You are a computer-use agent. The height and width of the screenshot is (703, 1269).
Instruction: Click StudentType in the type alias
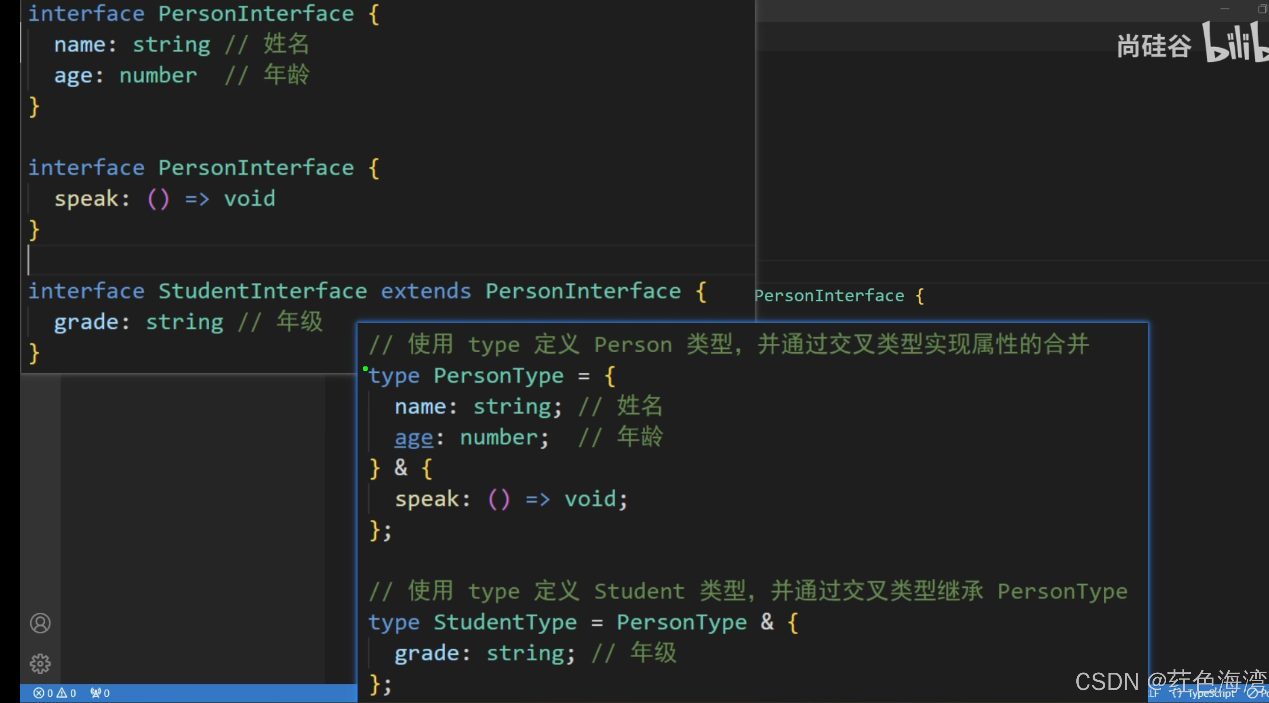pyautogui.click(x=505, y=622)
